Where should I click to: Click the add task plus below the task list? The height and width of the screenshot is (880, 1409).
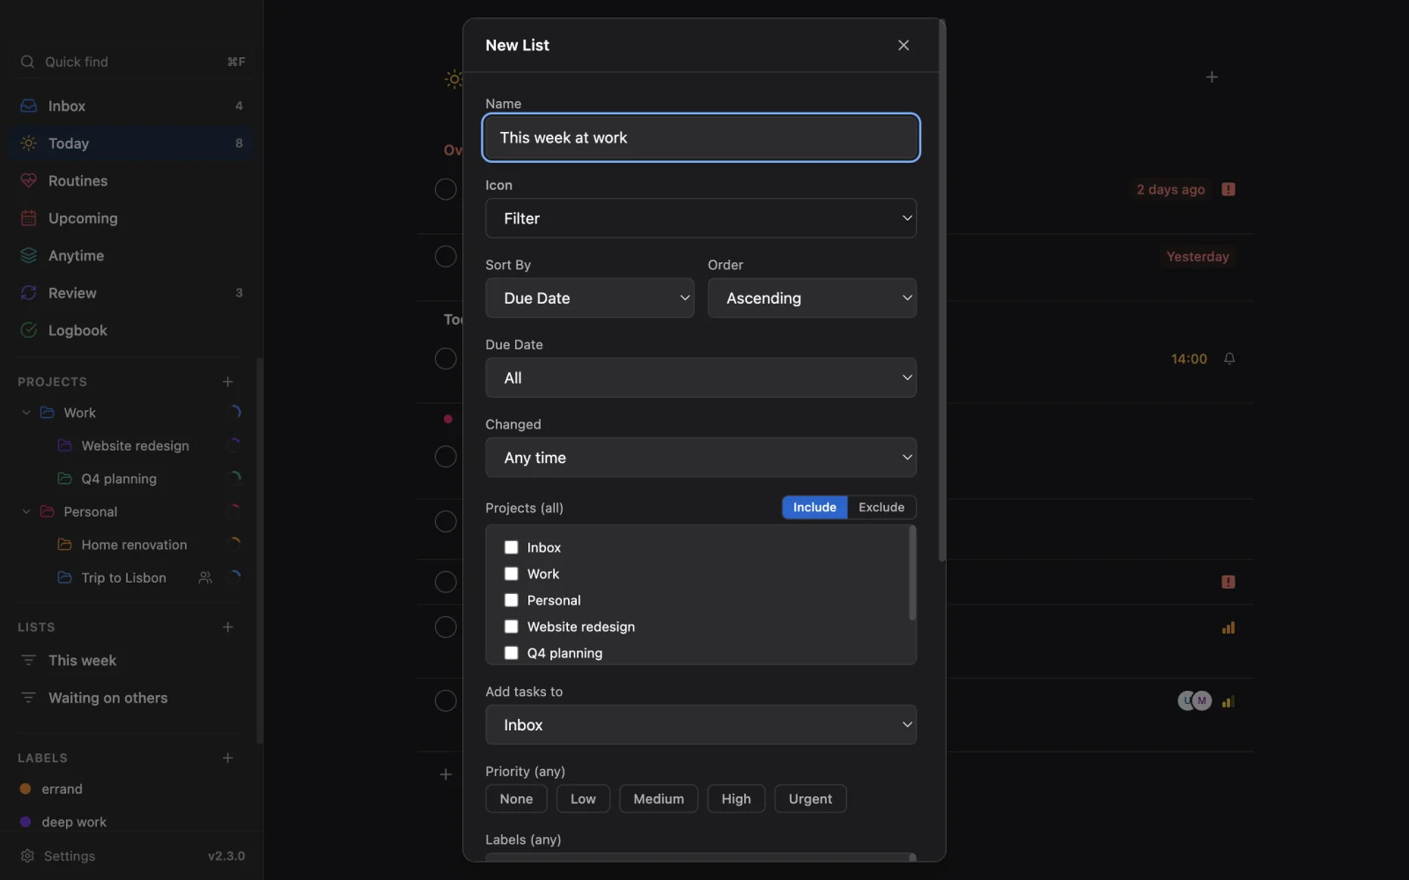click(x=446, y=774)
